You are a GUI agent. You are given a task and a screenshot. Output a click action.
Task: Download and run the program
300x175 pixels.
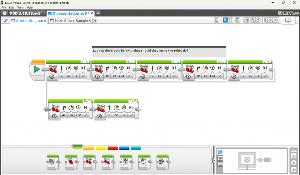[294, 163]
